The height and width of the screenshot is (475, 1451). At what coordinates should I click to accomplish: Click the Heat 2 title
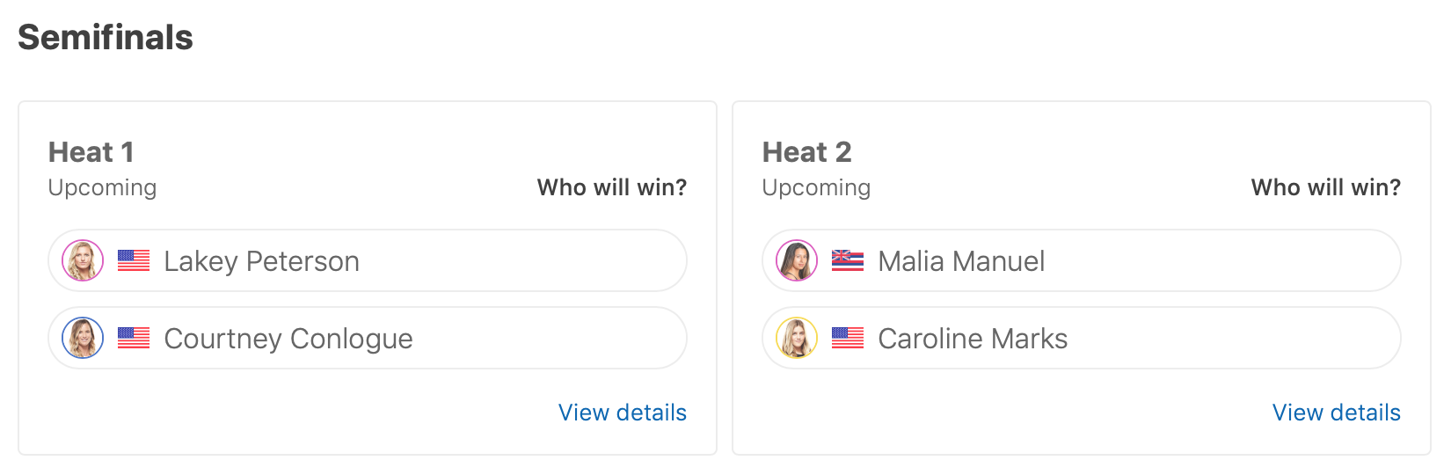pyautogui.click(x=806, y=152)
